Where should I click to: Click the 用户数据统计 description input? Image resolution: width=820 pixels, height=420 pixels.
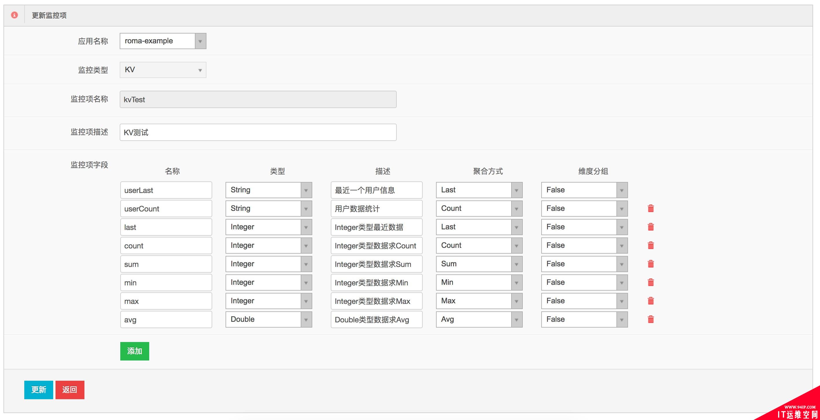[x=376, y=209]
